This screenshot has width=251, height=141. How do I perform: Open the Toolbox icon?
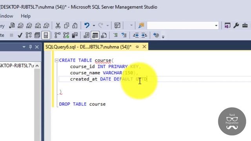pos(245,25)
